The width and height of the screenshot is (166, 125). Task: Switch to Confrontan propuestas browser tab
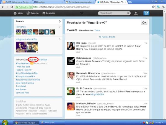coord(80,2)
